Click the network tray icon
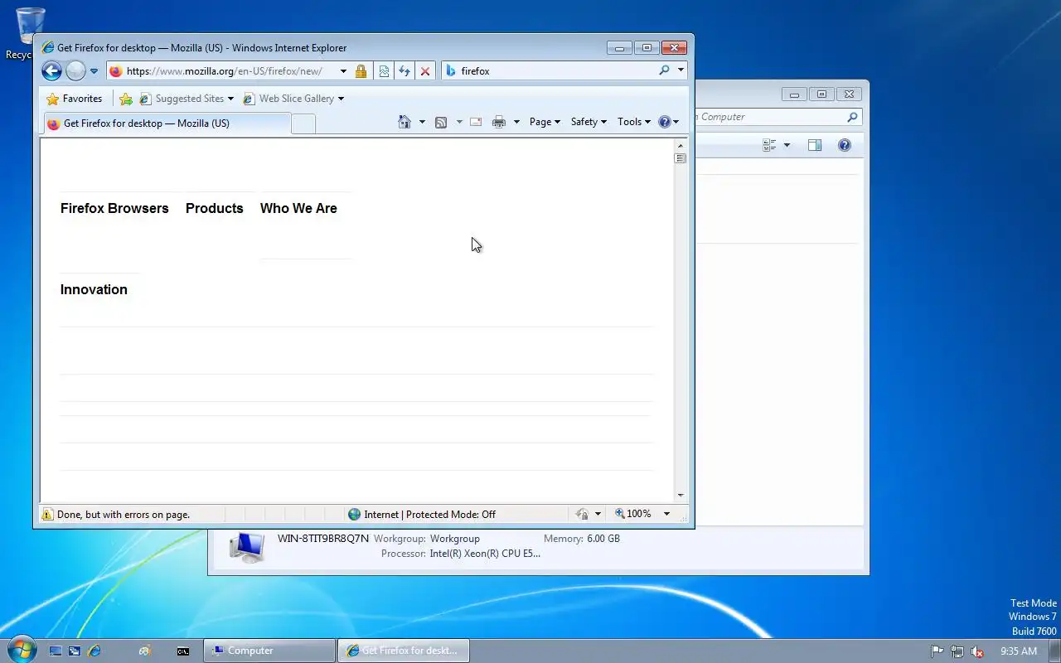Image resolution: width=1061 pixels, height=663 pixels. click(957, 651)
